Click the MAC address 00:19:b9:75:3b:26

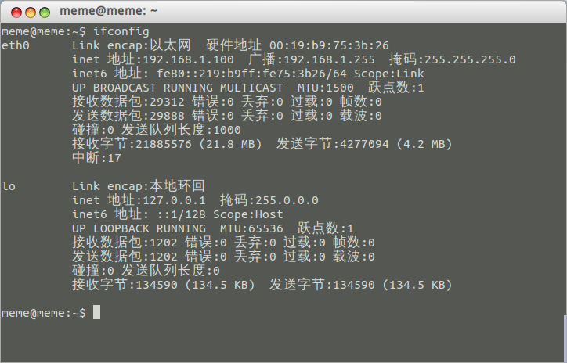pyautogui.click(x=329, y=45)
